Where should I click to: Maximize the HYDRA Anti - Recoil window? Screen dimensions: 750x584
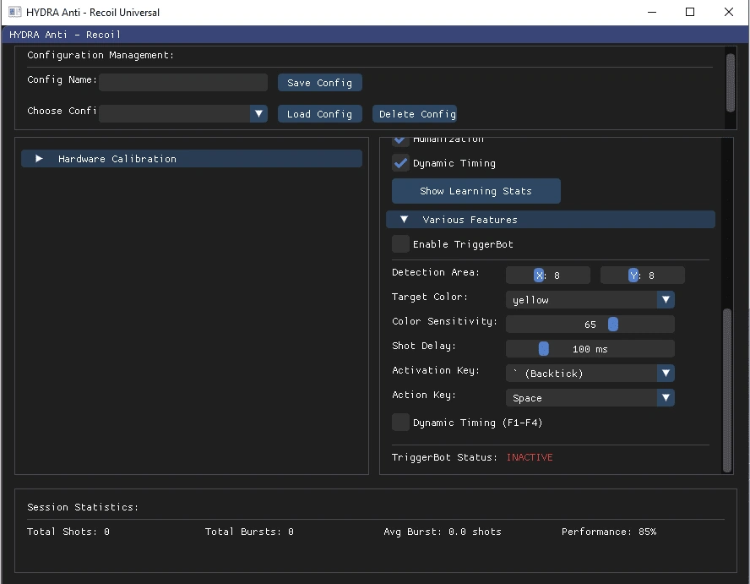point(690,12)
